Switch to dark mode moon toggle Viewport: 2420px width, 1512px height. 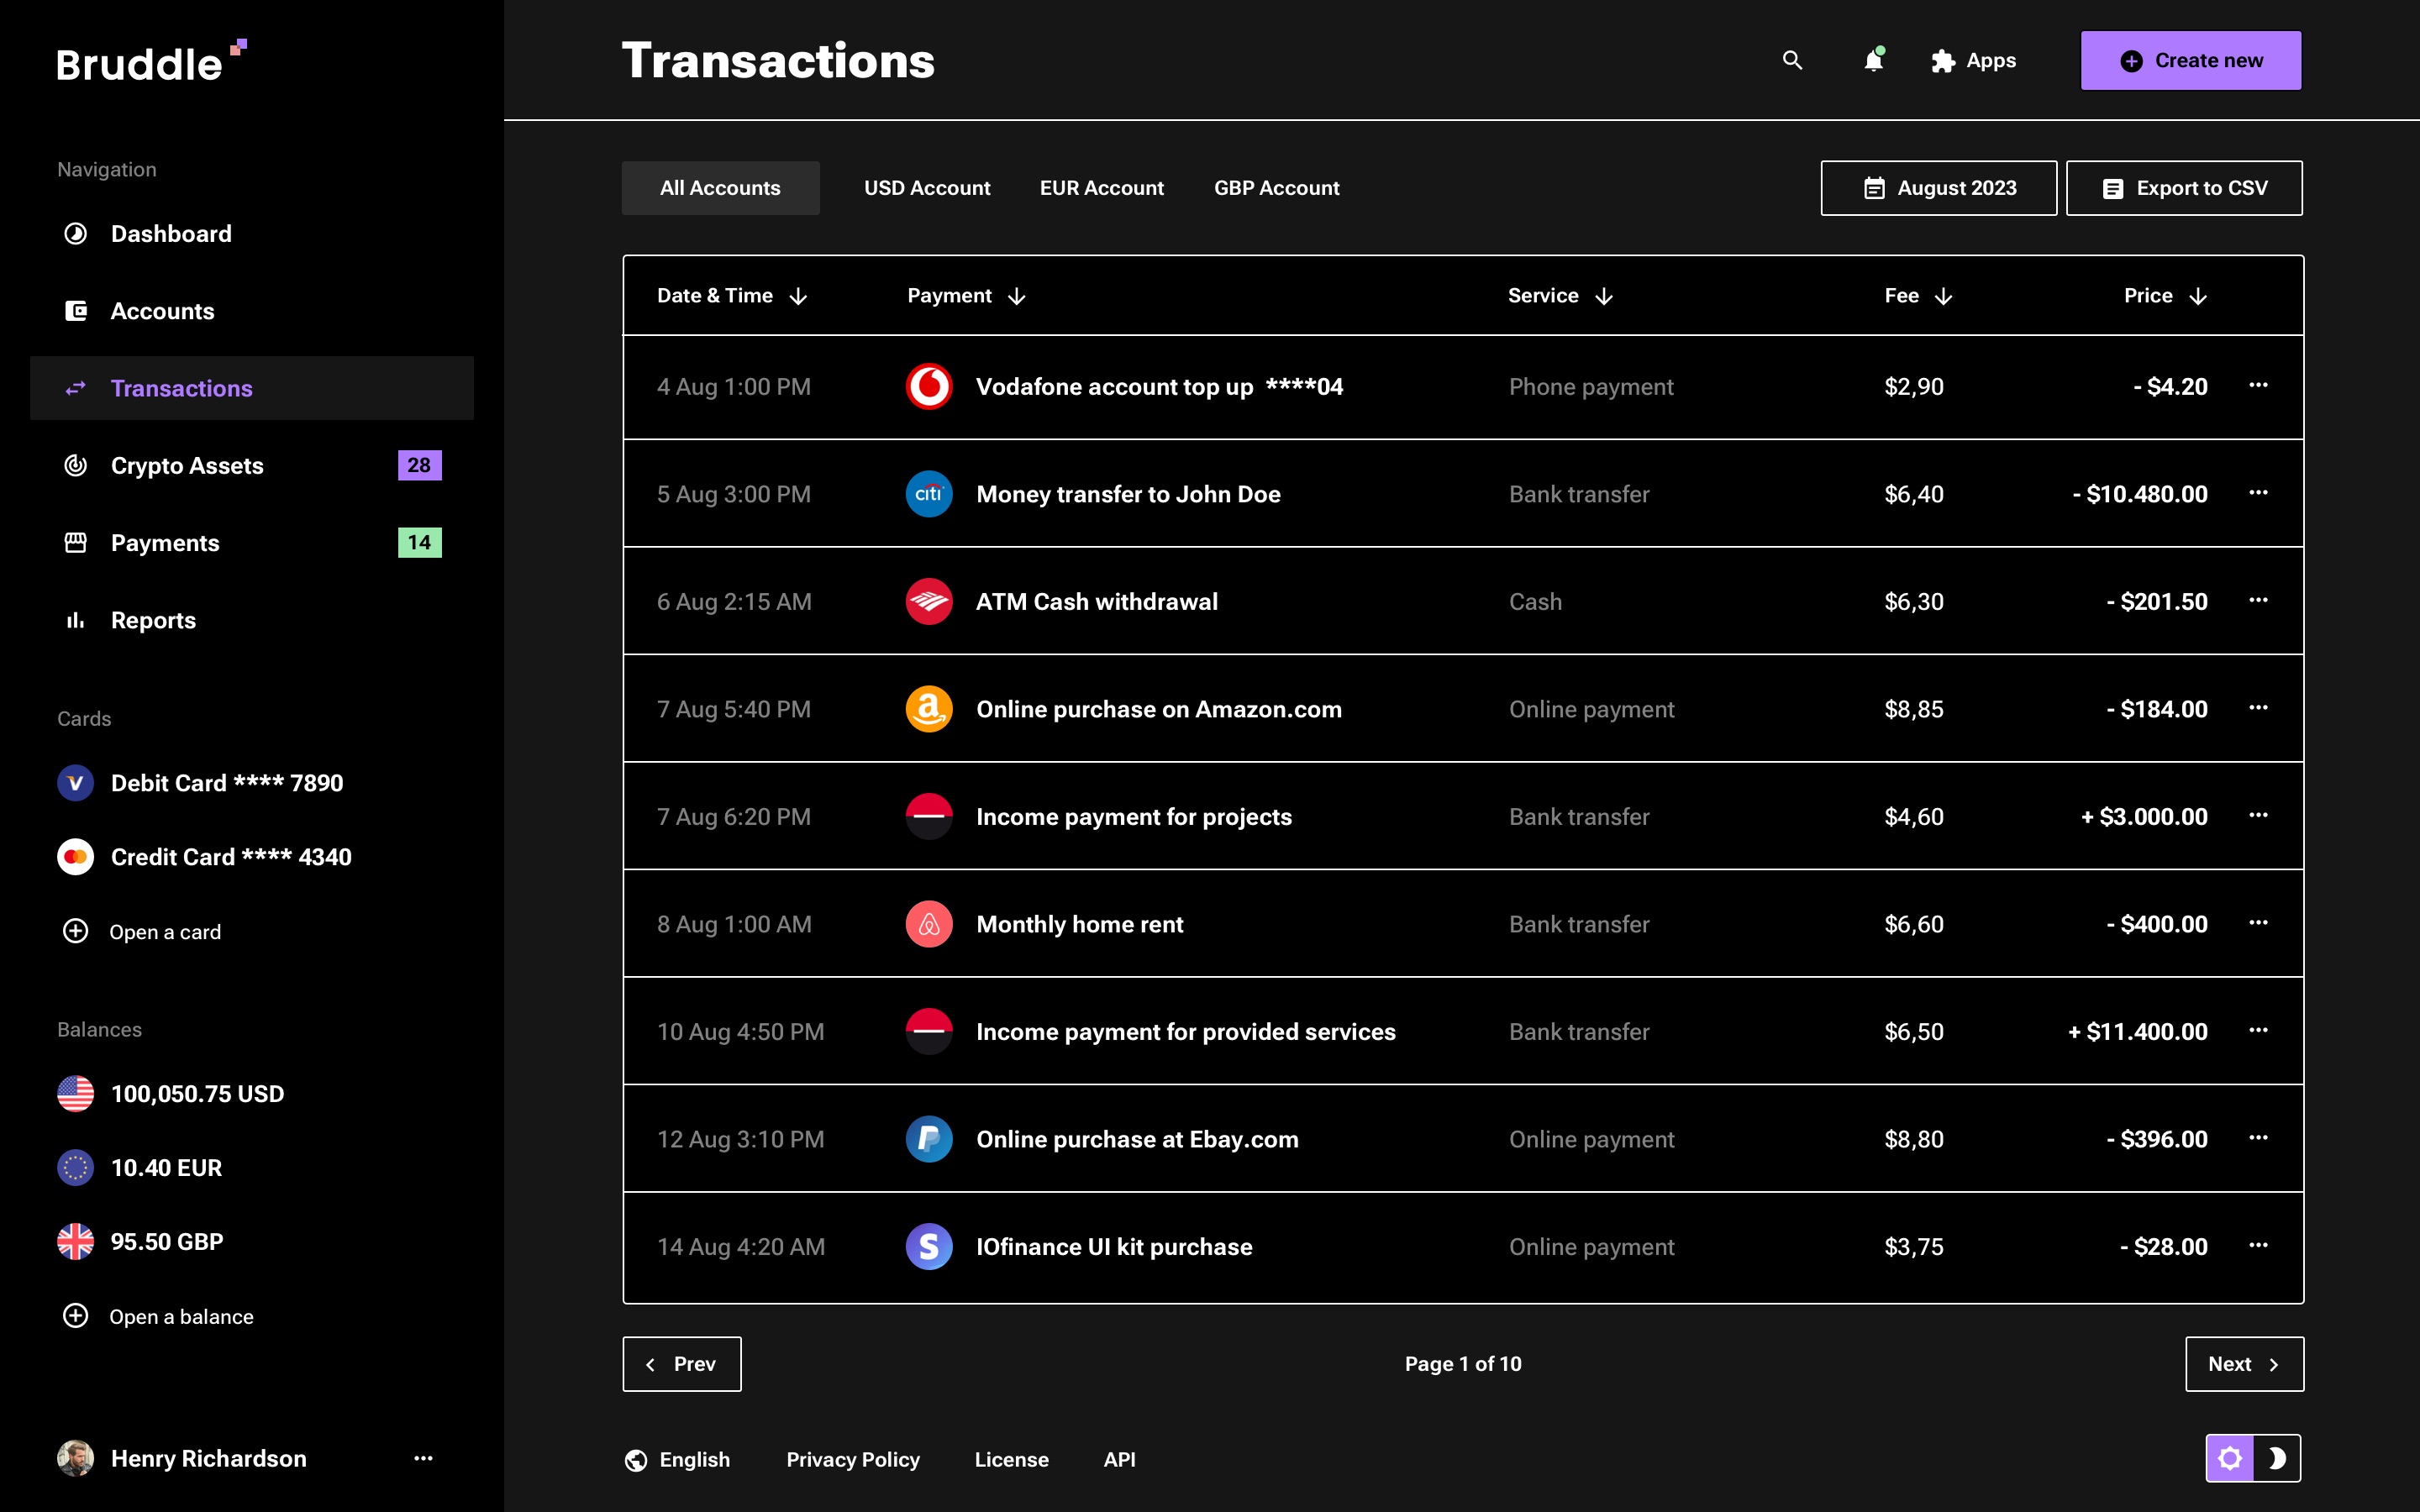click(2276, 1458)
